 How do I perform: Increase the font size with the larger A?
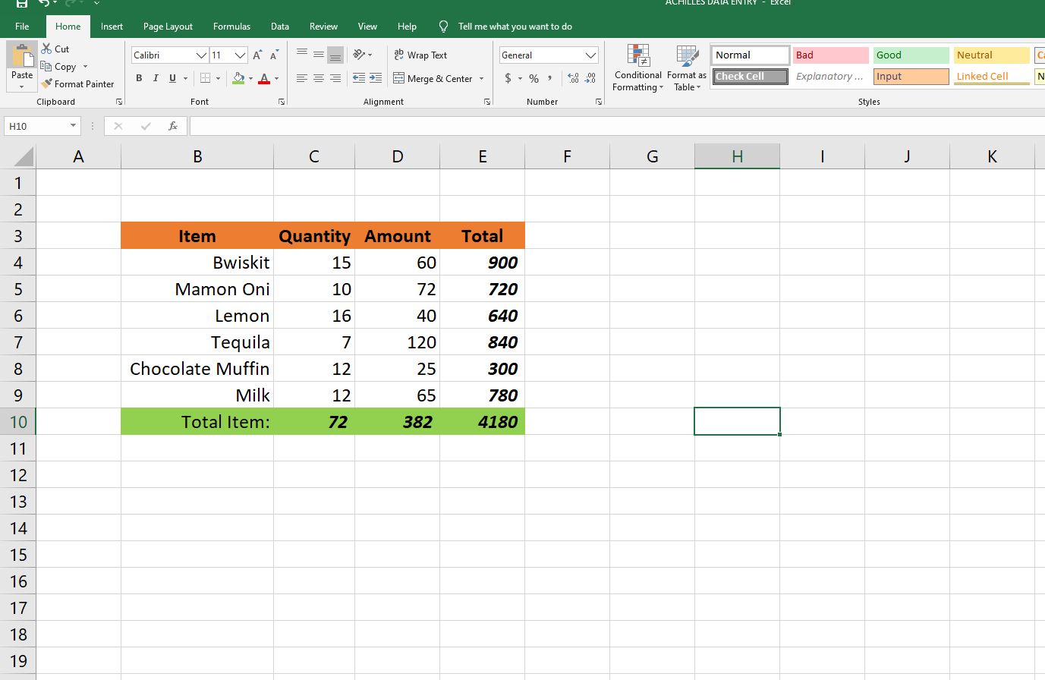257,55
